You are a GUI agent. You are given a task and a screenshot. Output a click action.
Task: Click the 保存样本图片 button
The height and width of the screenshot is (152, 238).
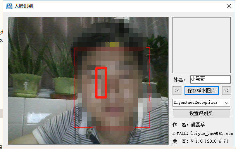(x=202, y=91)
